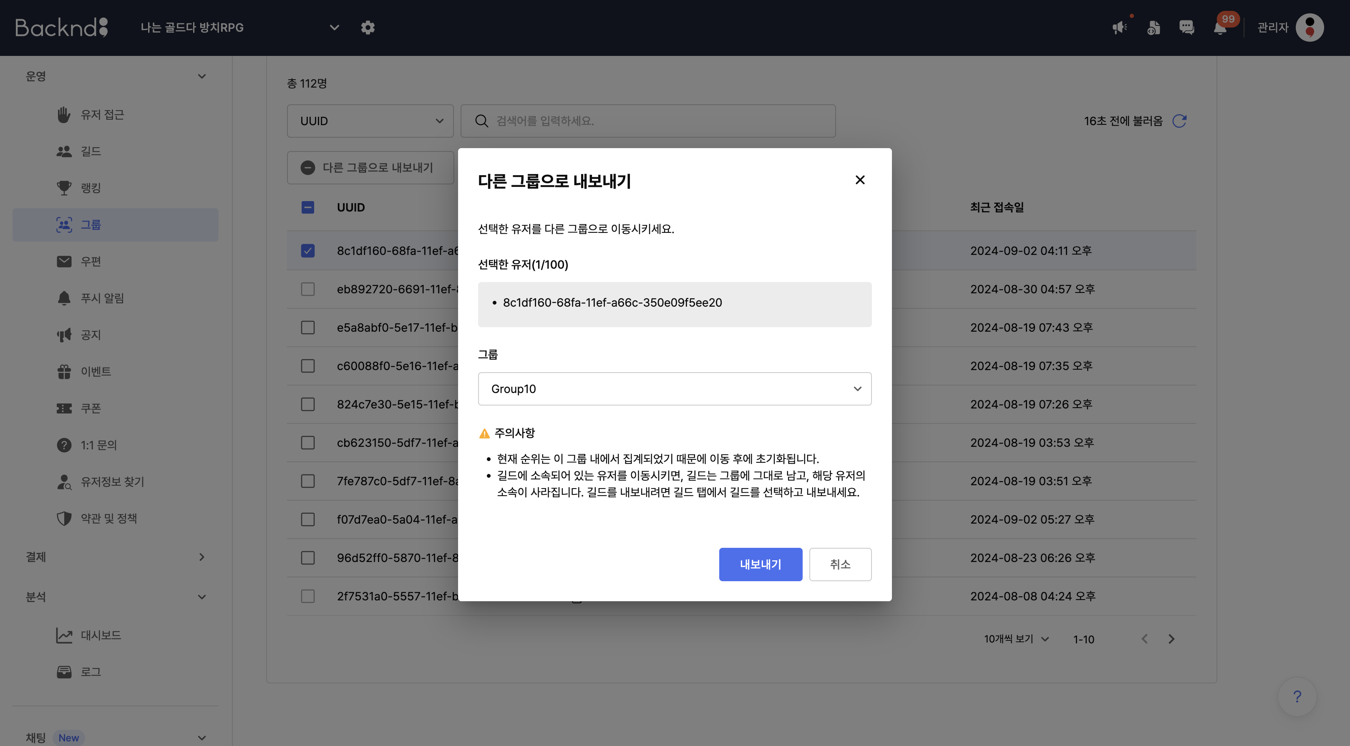Click the search magnifier icon
This screenshot has height=746, width=1350.
481,121
